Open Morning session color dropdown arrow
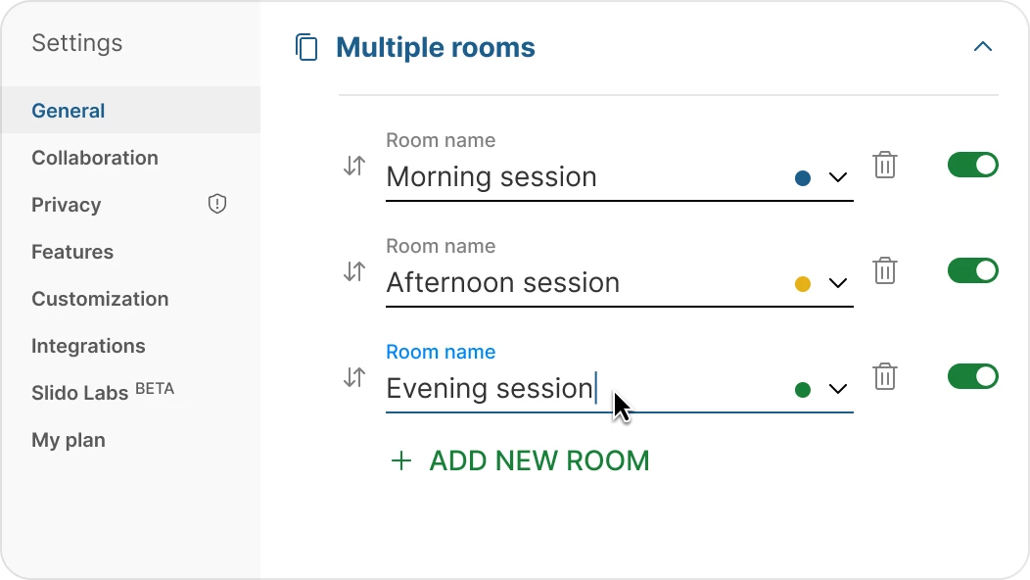 [837, 178]
